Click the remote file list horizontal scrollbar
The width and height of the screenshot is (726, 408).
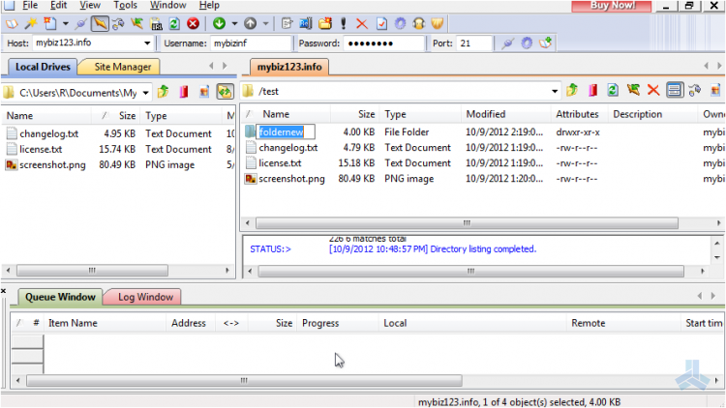(x=465, y=221)
